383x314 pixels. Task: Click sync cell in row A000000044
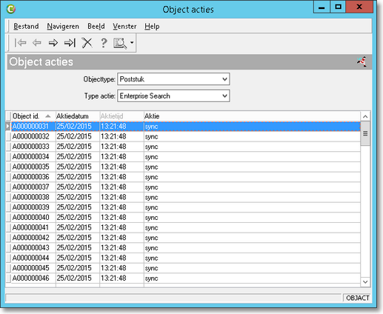[252, 258]
